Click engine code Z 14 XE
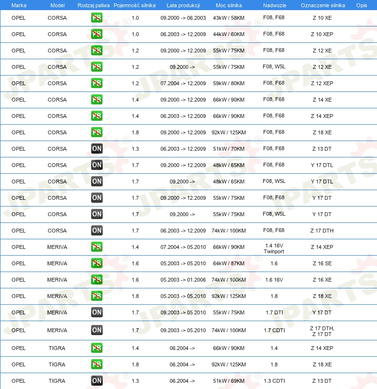The height and width of the screenshot is (389, 377). [x=322, y=100]
